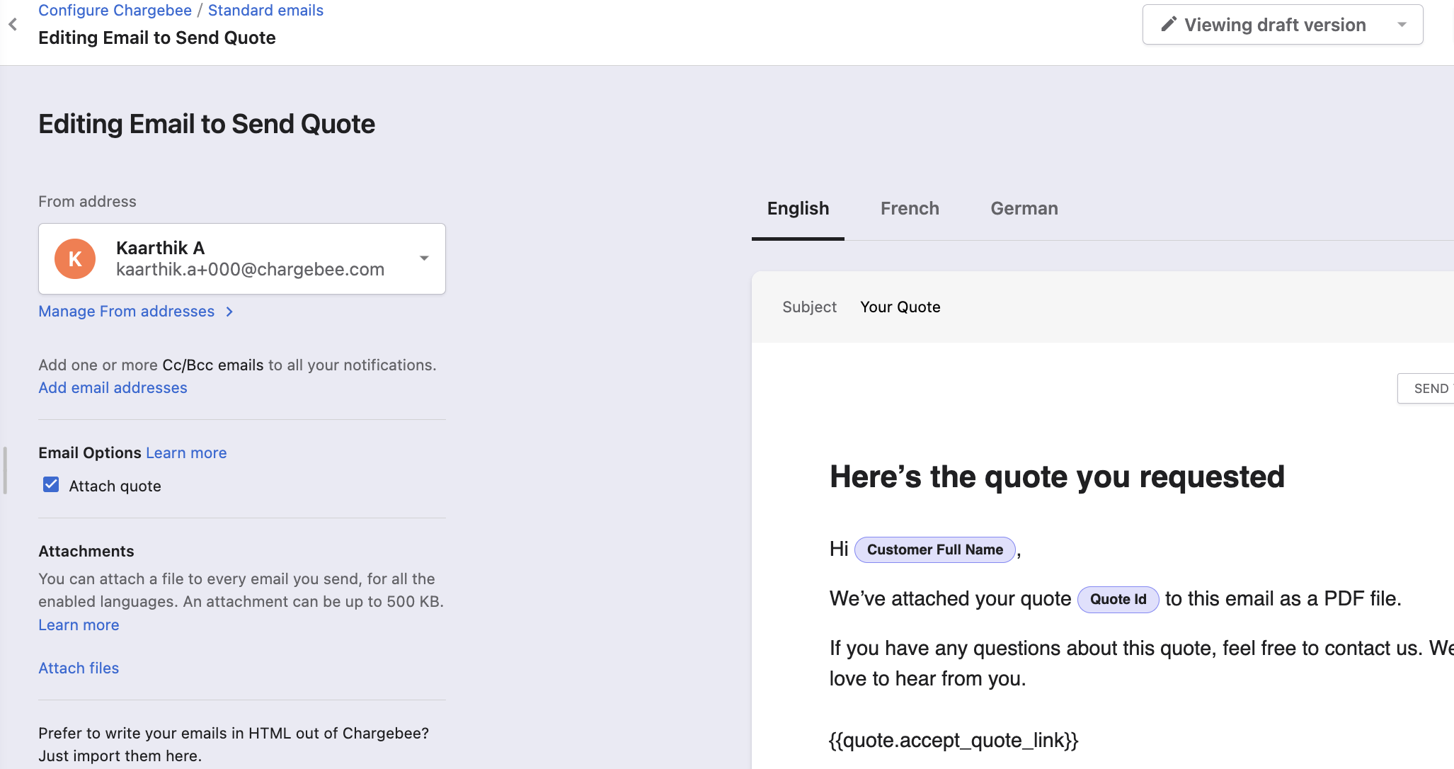Click Learn more next to Email Options

point(186,453)
